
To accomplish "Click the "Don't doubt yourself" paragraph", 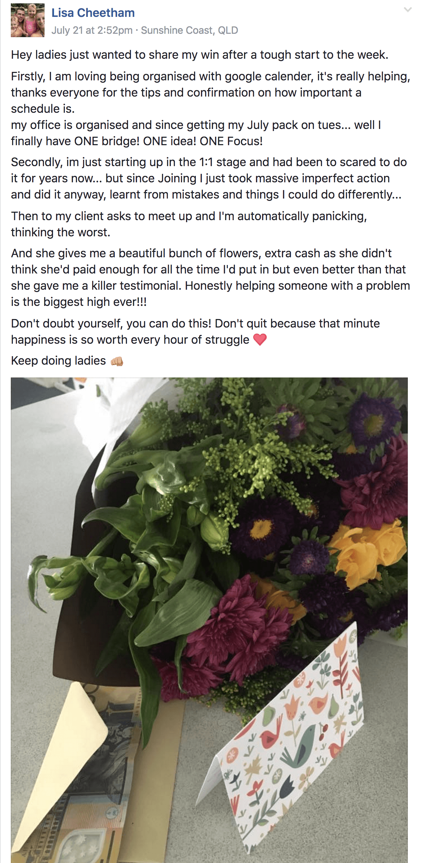I will [195, 331].
